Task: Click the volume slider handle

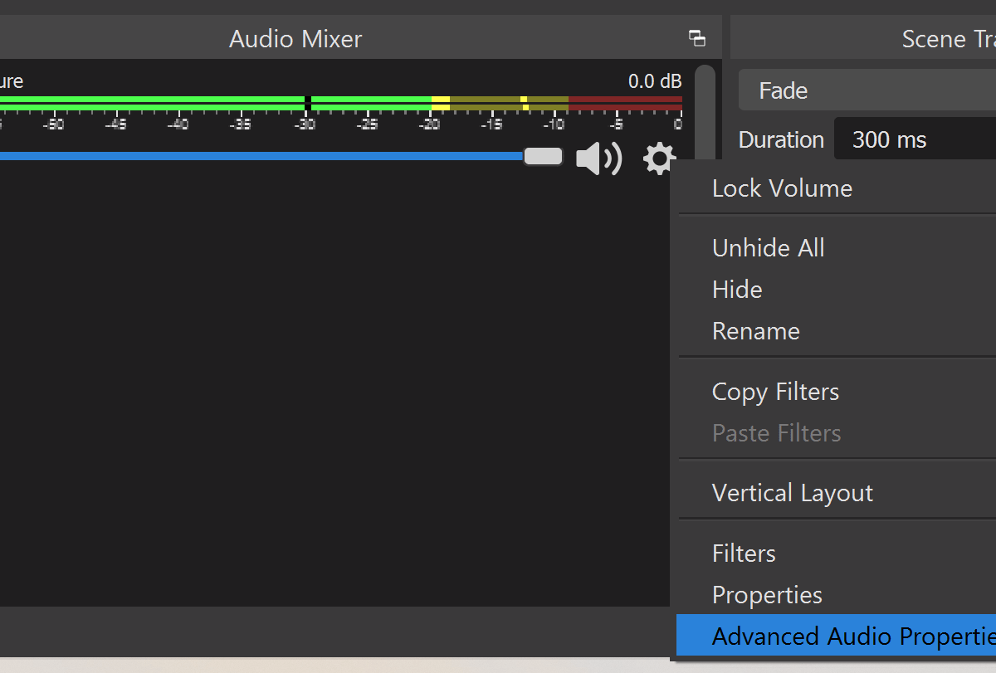Action: pos(543,156)
